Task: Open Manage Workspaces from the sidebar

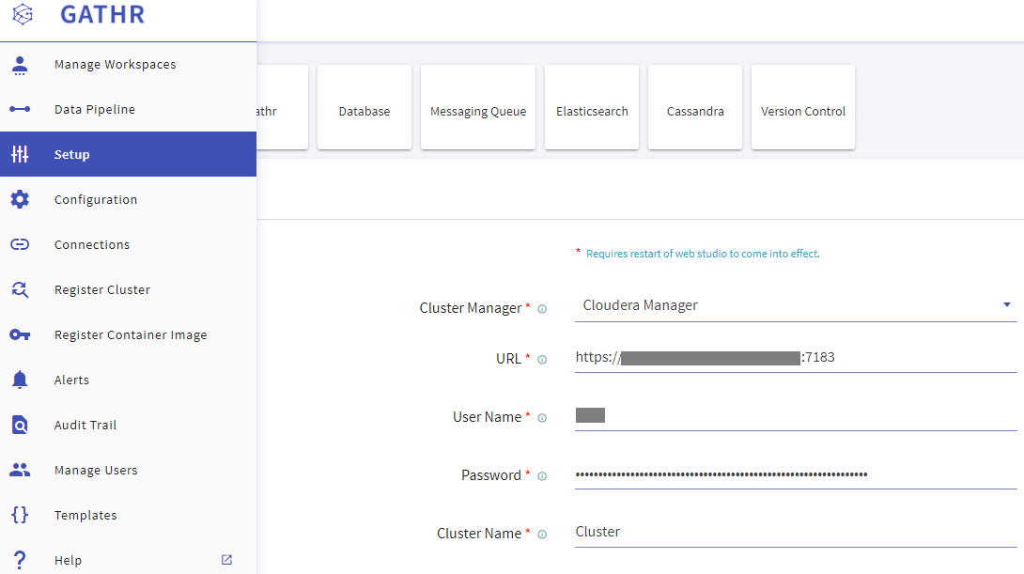Action: 128,65
